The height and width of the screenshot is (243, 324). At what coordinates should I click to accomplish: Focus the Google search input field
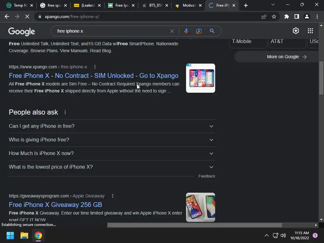pyautogui.click(x=112, y=31)
